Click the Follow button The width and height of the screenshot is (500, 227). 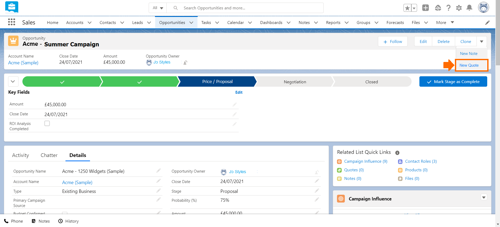(393, 41)
